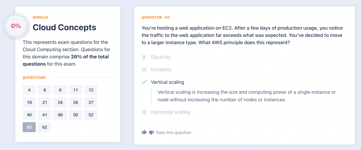
Task: Navigate to question 19
Action: [x=29, y=103]
